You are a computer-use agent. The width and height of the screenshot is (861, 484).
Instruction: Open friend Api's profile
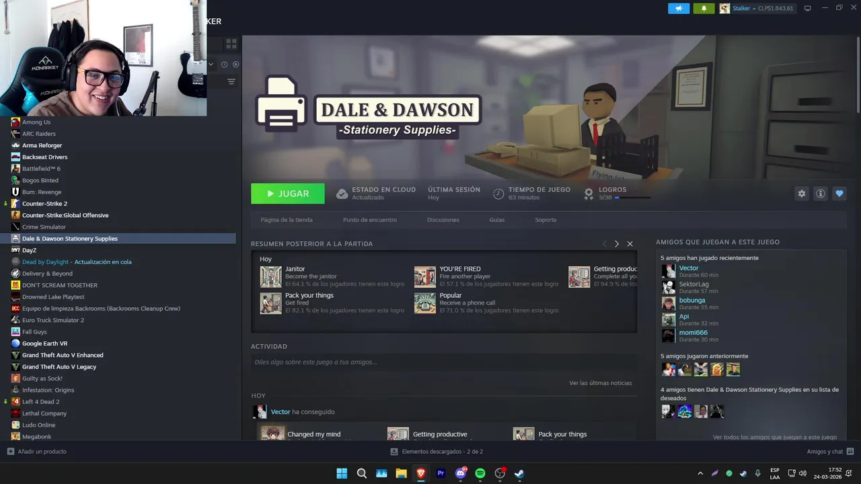[x=684, y=317]
